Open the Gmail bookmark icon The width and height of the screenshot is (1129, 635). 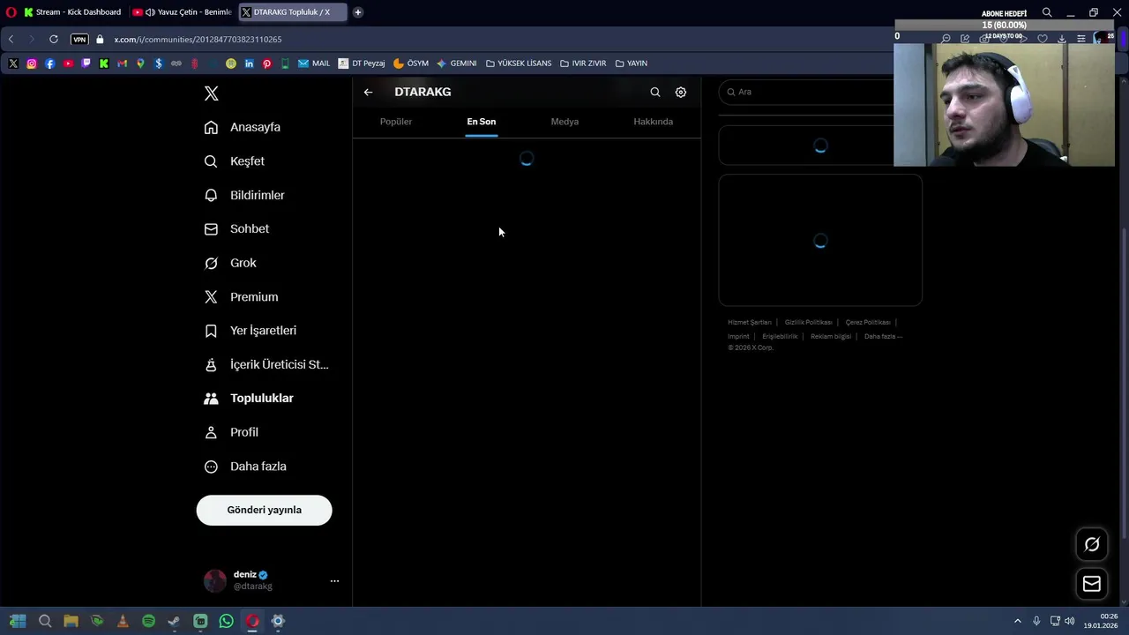point(122,63)
